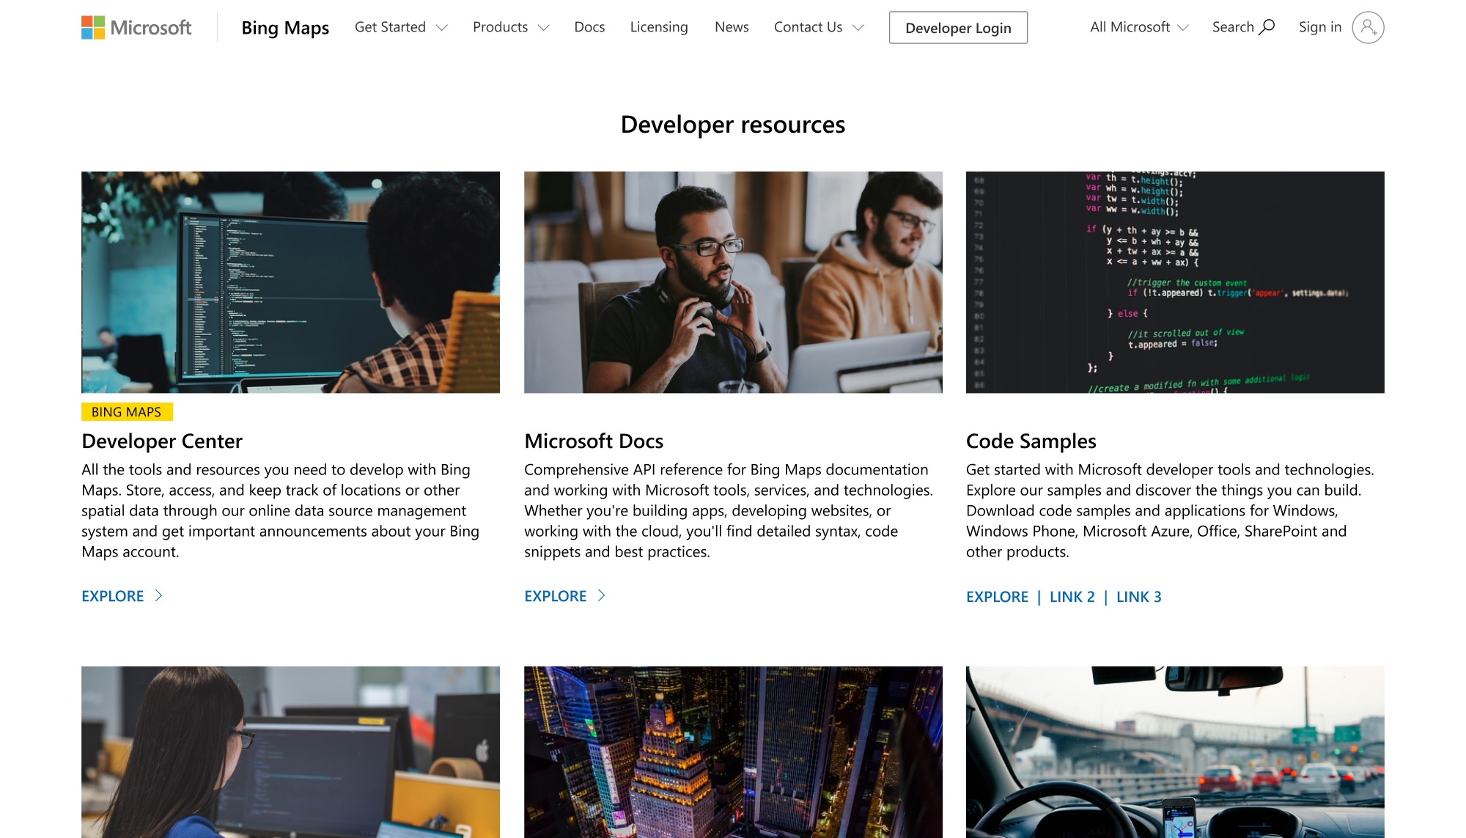Expand the Contact Us menu

pyautogui.click(x=818, y=27)
